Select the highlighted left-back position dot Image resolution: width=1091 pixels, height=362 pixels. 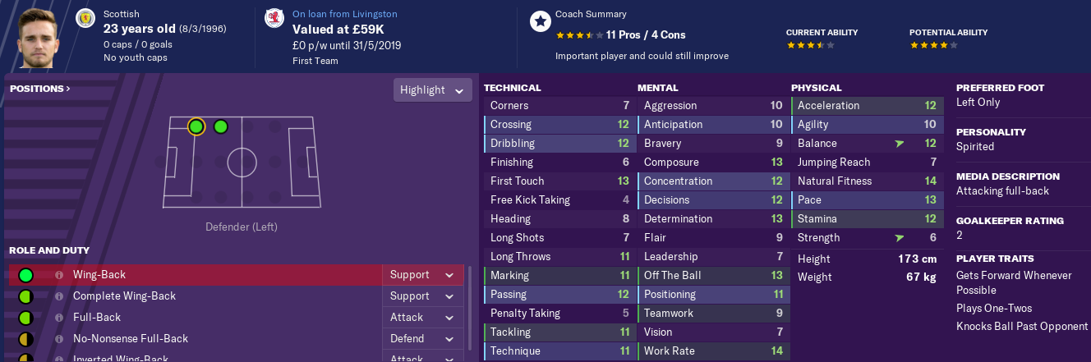tap(196, 126)
